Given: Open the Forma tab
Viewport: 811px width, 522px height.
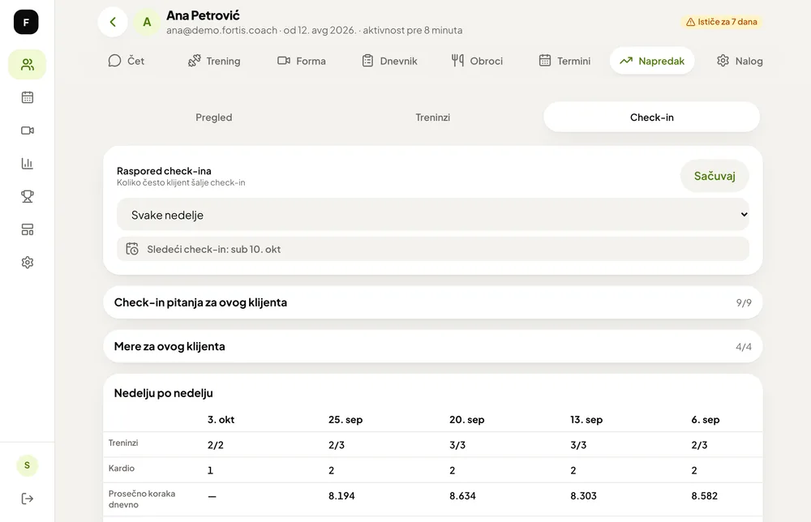Looking at the screenshot, I should coord(302,61).
